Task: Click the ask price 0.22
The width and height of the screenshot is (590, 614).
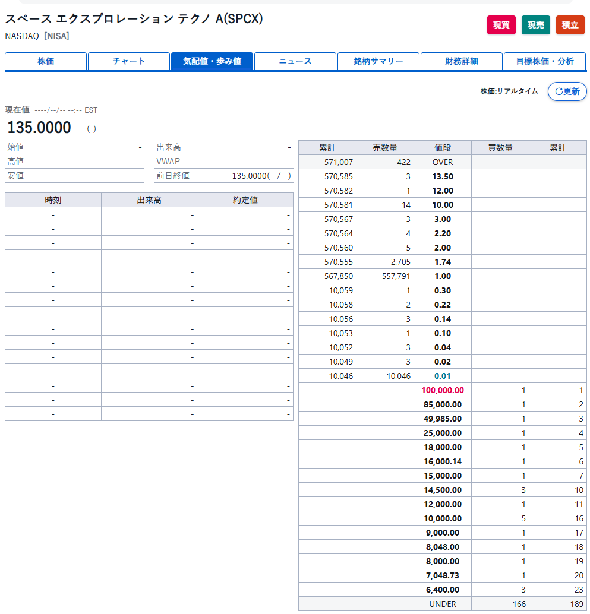Action: 443,305
